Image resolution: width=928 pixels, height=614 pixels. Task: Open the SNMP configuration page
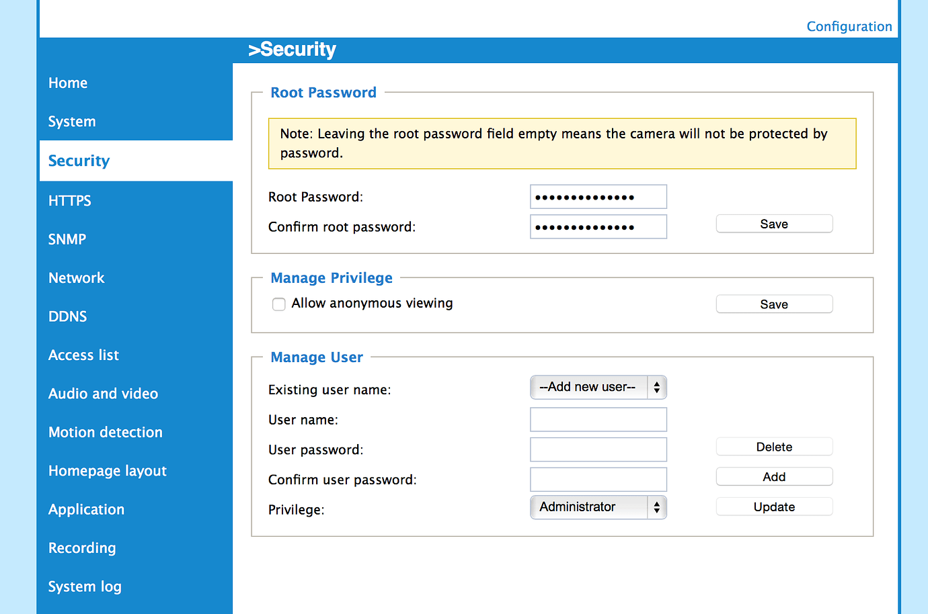coord(67,239)
